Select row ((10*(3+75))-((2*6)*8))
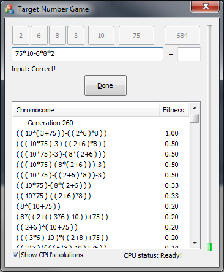Screen dimensions: 224x272 pyautogui.click(x=101, y=133)
